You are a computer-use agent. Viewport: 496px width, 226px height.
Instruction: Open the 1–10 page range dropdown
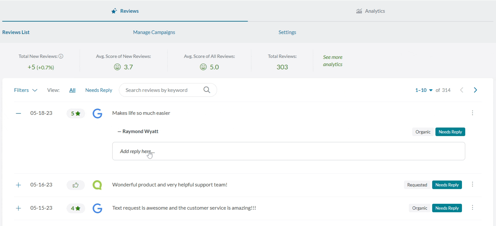[424, 90]
